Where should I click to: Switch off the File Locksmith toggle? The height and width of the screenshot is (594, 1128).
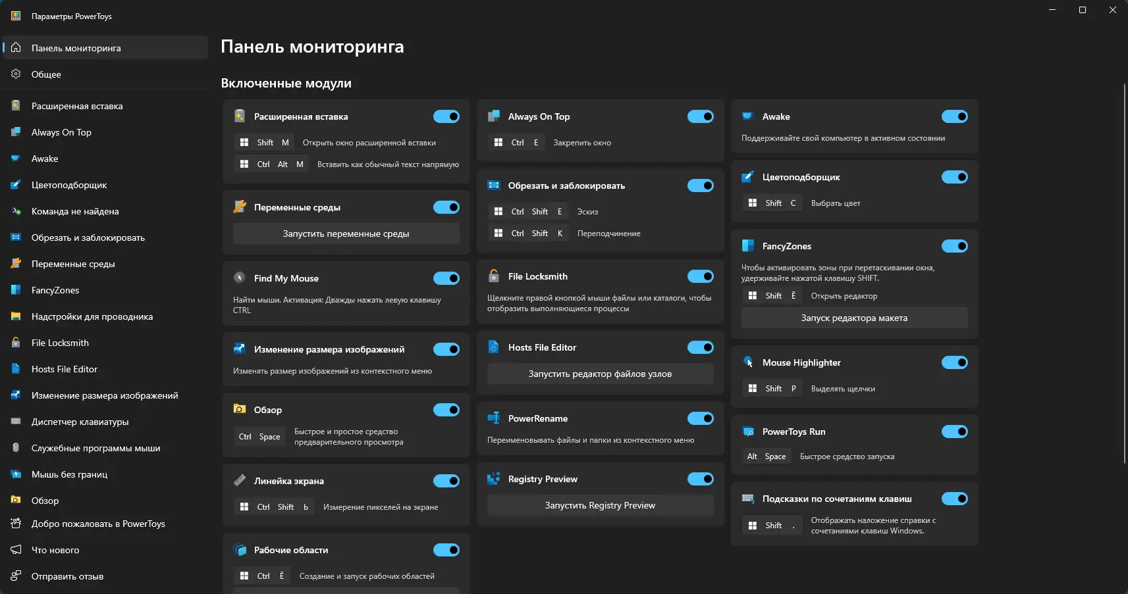(700, 276)
